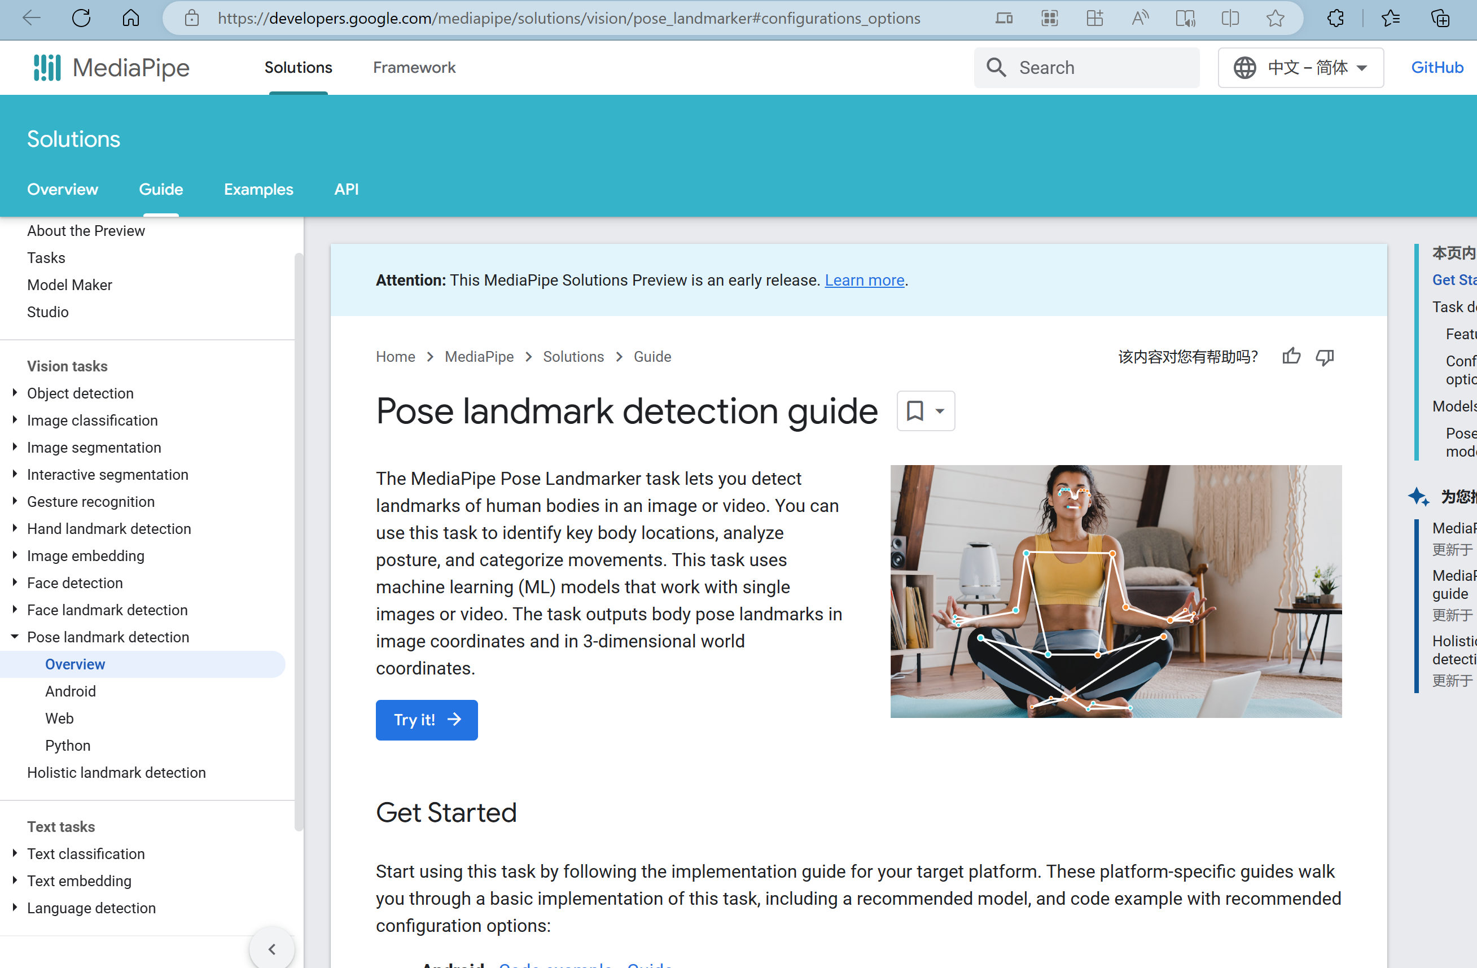The height and width of the screenshot is (968, 1477).
Task: Click the GitHub link icon top right
Action: (x=1438, y=67)
